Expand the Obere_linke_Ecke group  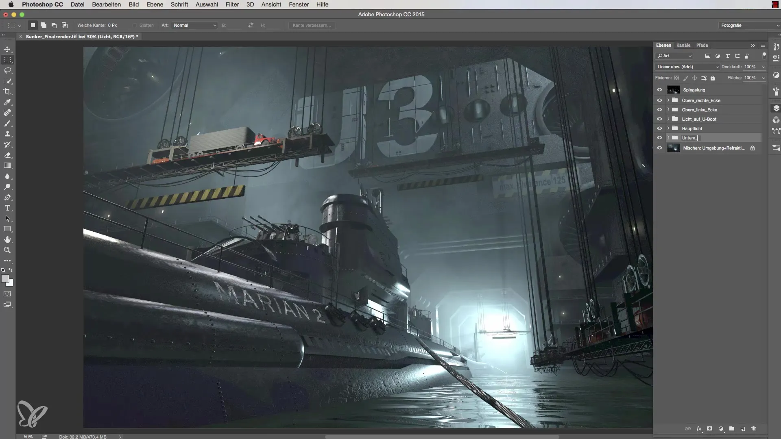668,109
